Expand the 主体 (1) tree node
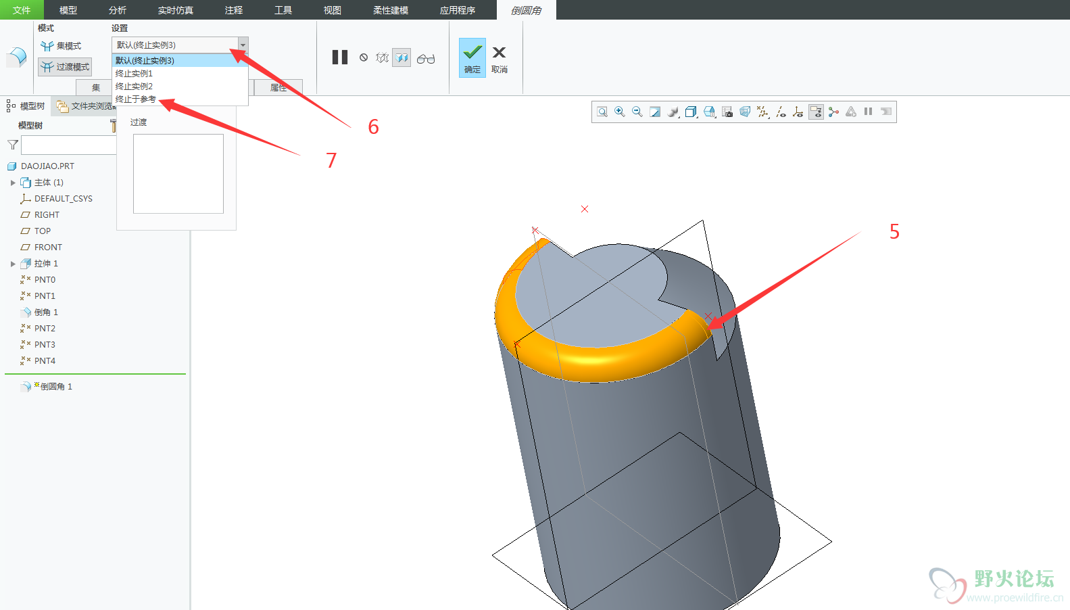The height and width of the screenshot is (610, 1070). click(x=13, y=183)
